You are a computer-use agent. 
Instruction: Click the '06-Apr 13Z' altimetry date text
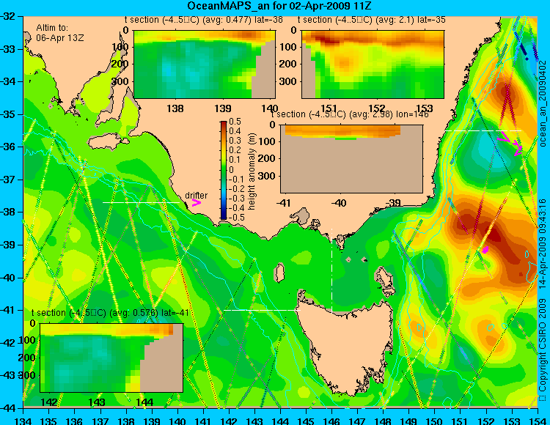(x=60, y=38)
